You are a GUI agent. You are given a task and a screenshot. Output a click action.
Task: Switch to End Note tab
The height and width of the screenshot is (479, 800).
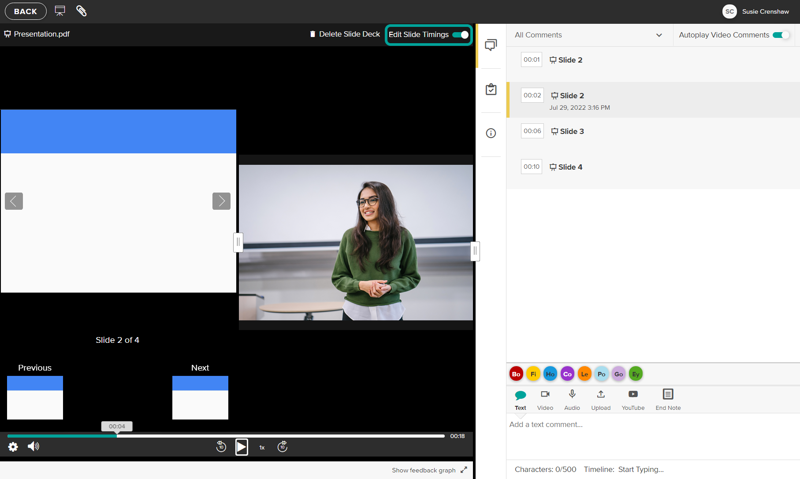[668, 400]
